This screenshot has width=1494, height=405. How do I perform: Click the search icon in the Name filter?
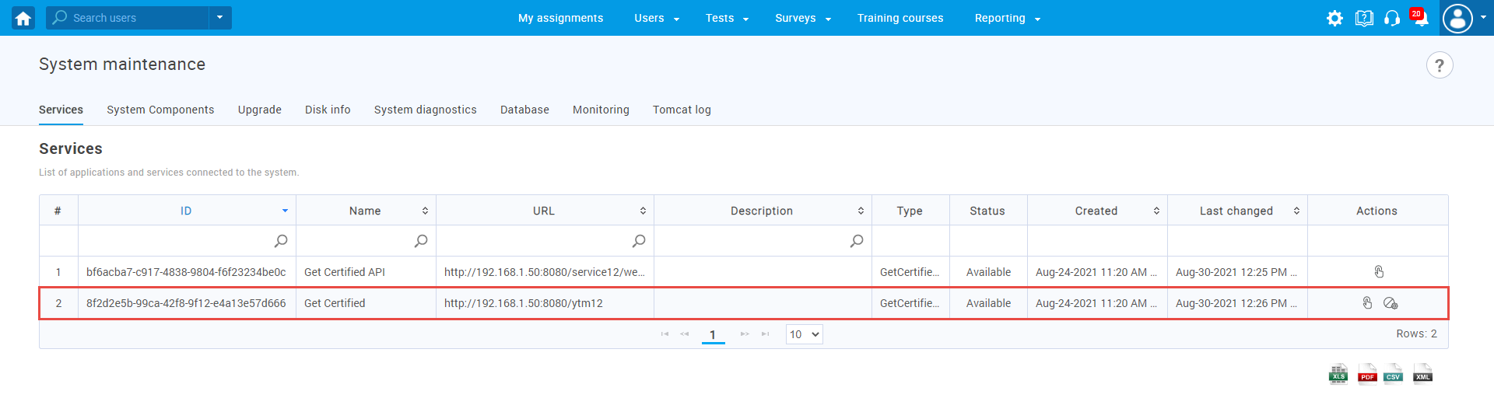point(421,241)
